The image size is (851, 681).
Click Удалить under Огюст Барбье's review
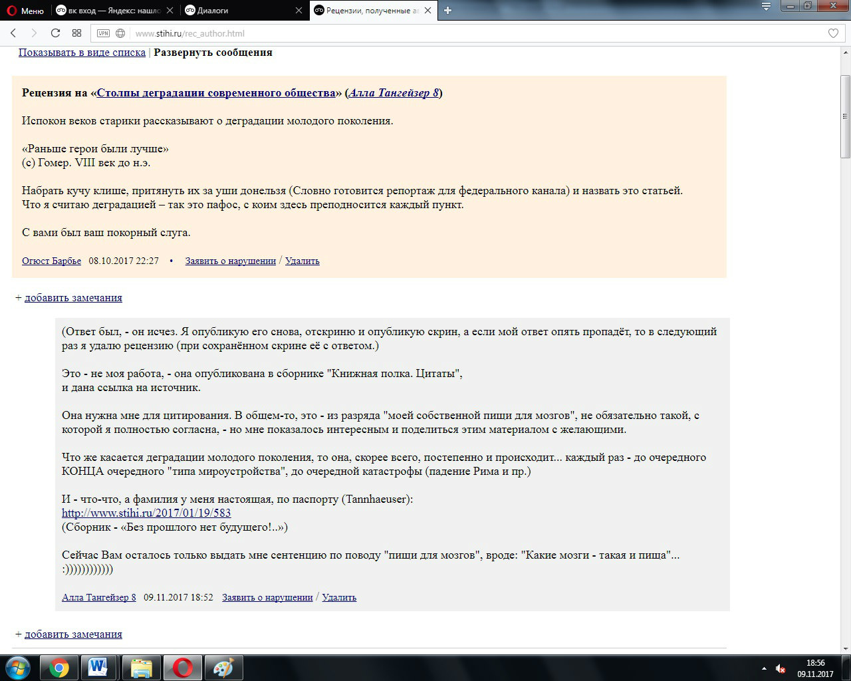303,261
